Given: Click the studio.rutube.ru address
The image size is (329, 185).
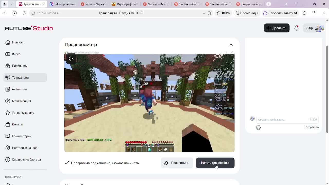Looking at the screenshot, I should pyautogui.click(x=48, y=13).
